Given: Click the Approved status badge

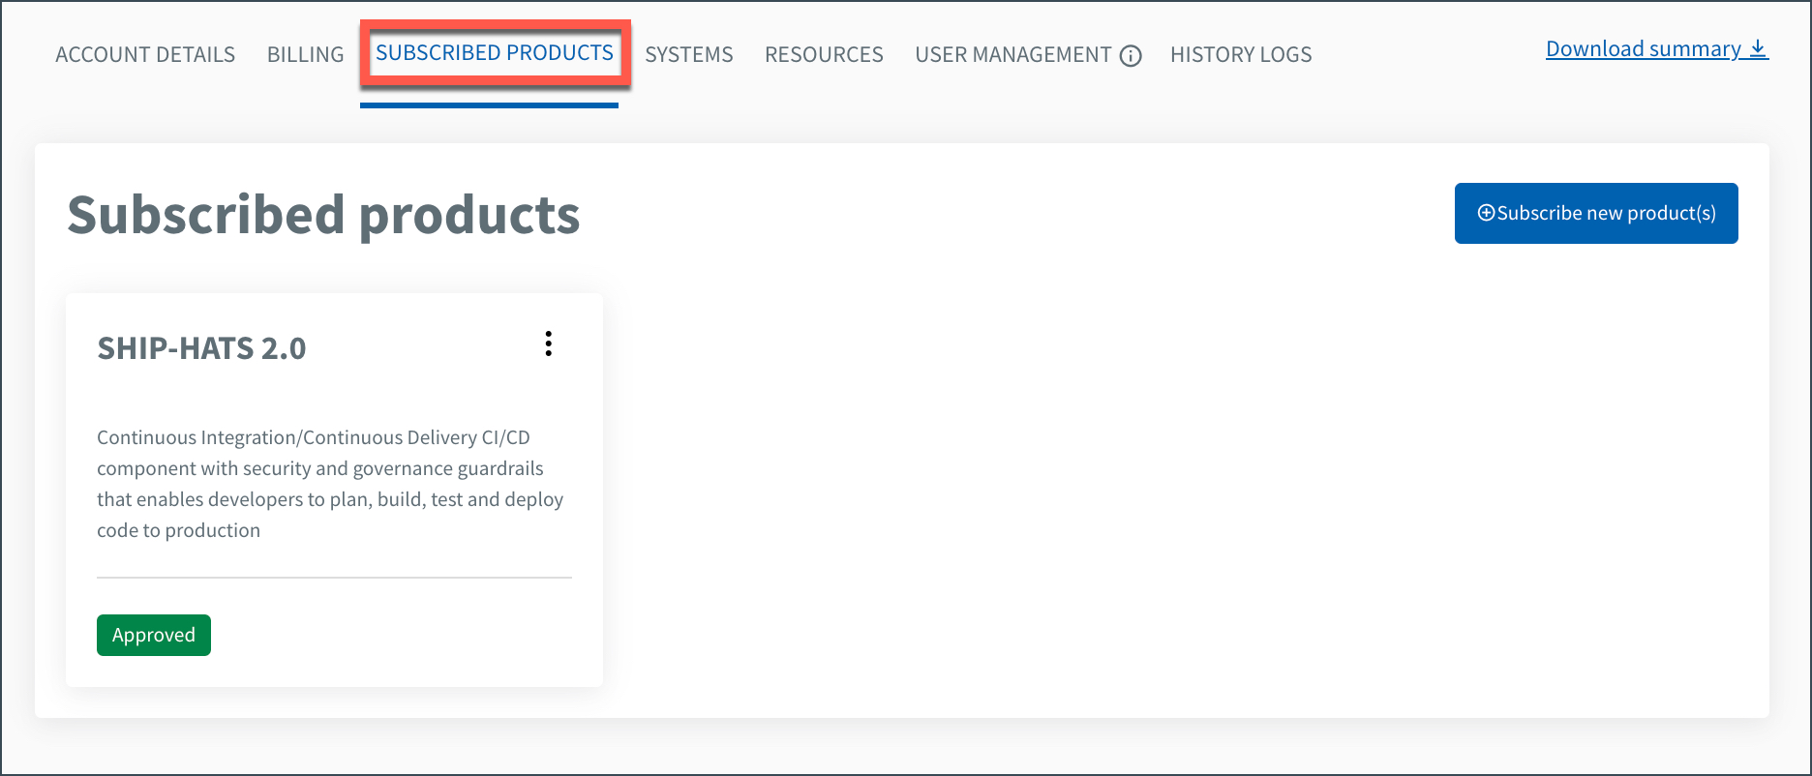Looking at the screenshot, I should click(x=154, y=635).
